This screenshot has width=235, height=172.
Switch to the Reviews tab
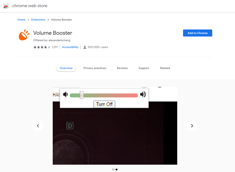click(122, 68)
